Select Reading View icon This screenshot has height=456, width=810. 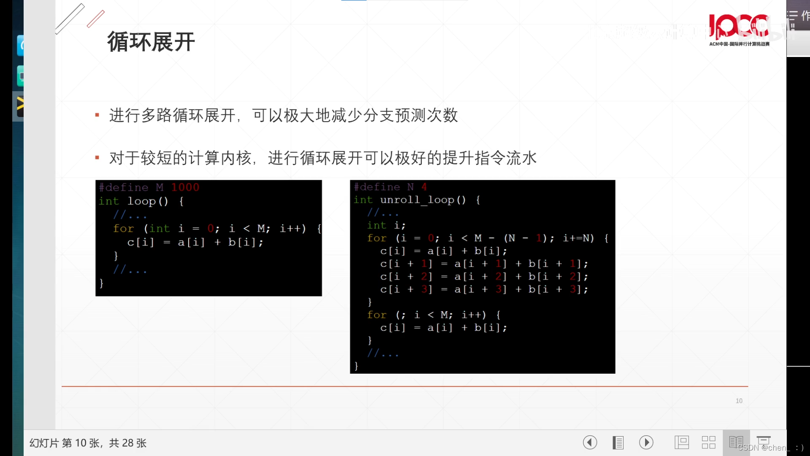736,442
